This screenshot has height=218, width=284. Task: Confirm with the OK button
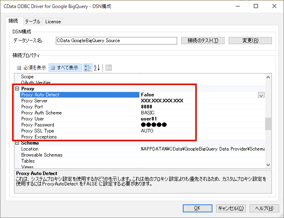coord(197,208)
